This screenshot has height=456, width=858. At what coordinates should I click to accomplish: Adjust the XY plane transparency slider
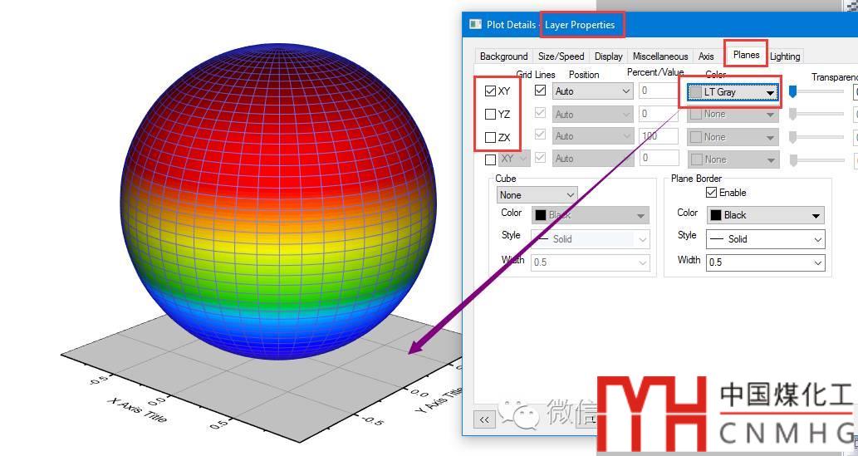[793, 92]
